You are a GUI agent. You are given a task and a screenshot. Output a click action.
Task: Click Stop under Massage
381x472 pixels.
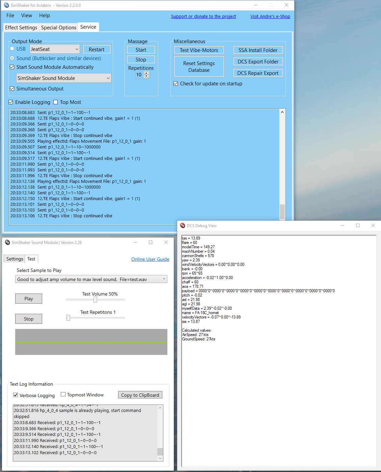141,60
